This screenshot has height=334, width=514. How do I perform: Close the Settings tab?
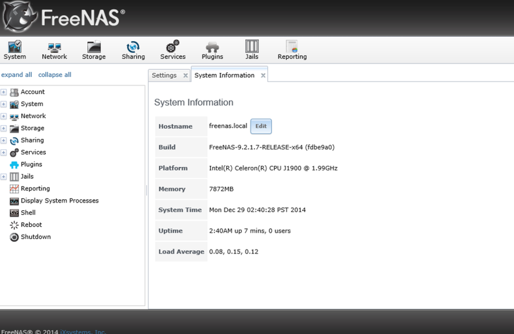pyautogui.click(x=186, y=75)
